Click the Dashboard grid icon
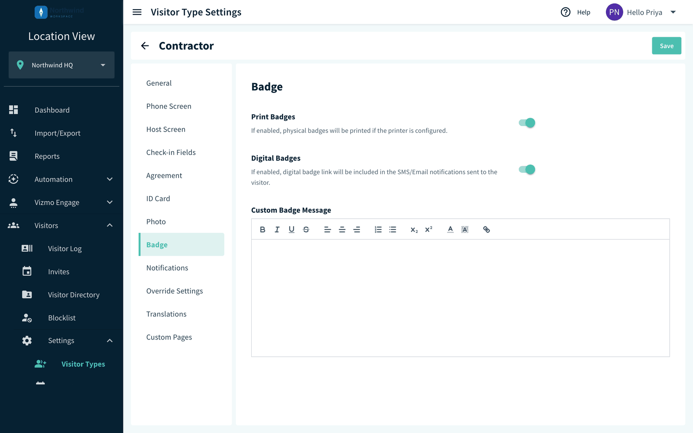The image size is (693, 433). [x=13, y=110]
